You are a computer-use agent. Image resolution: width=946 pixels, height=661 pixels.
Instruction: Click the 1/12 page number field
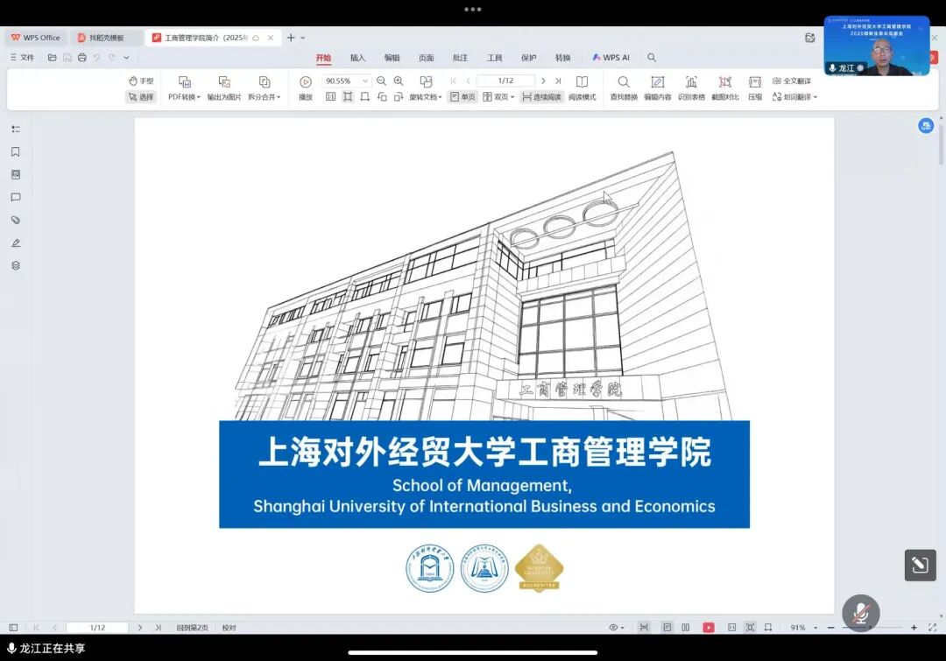(x=505, y=81)
